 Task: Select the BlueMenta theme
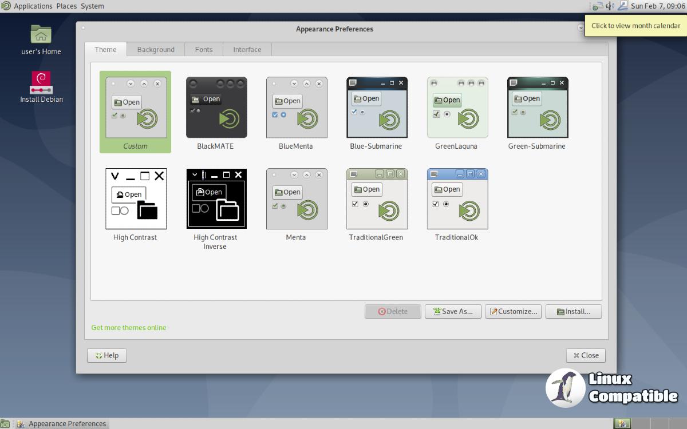297,108
